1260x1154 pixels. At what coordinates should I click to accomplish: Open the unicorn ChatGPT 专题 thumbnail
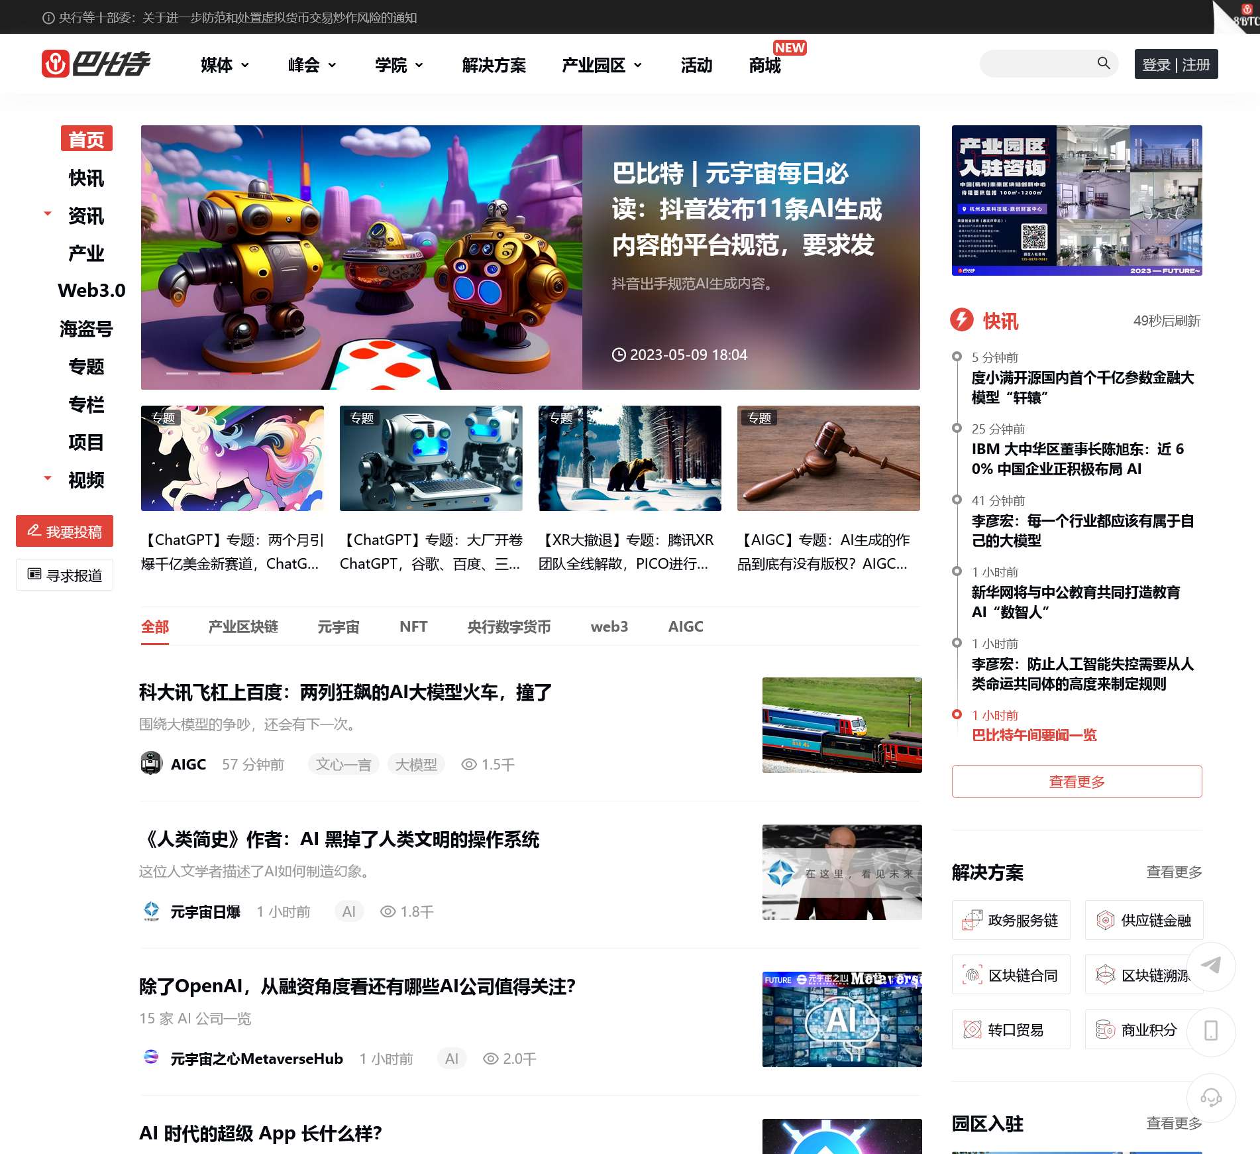pos(233,458)
